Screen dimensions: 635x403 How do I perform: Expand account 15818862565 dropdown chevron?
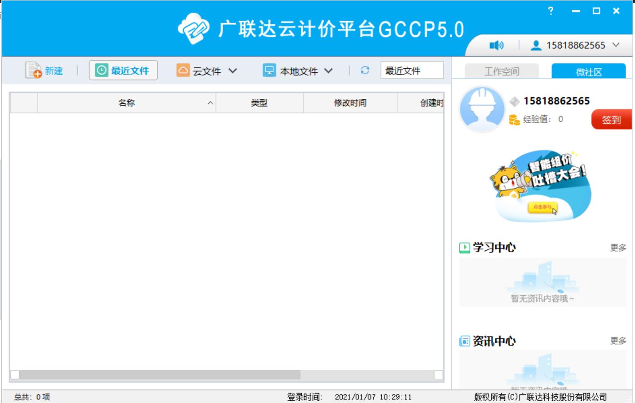[x=616, y=45]
